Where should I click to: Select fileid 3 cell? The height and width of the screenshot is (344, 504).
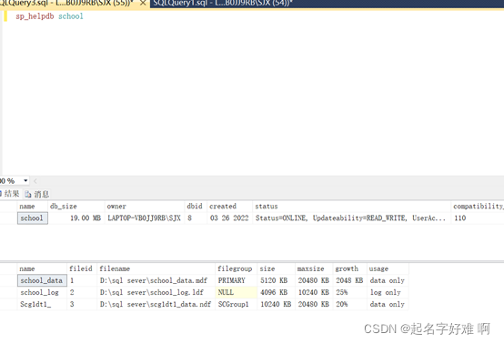pos(82,304)
